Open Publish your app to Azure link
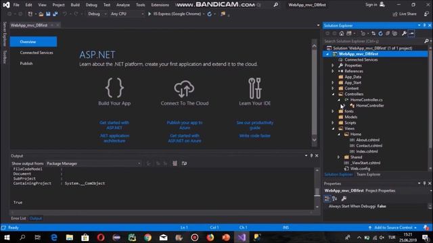The height and width of the screenshot is (243, 433). (185, 125)
